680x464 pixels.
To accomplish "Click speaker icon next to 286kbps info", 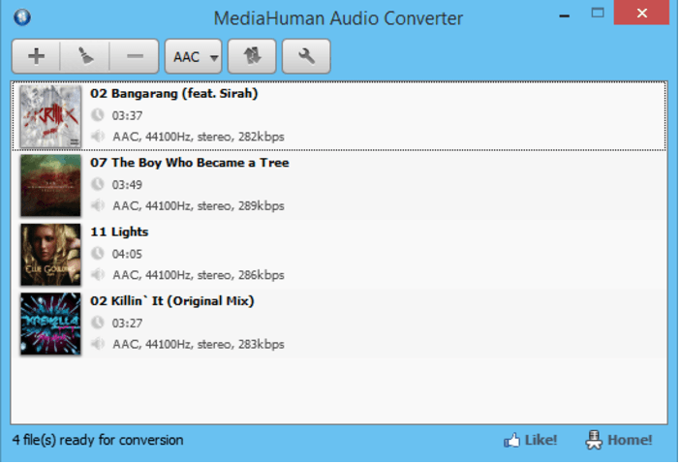I will 98,275.
